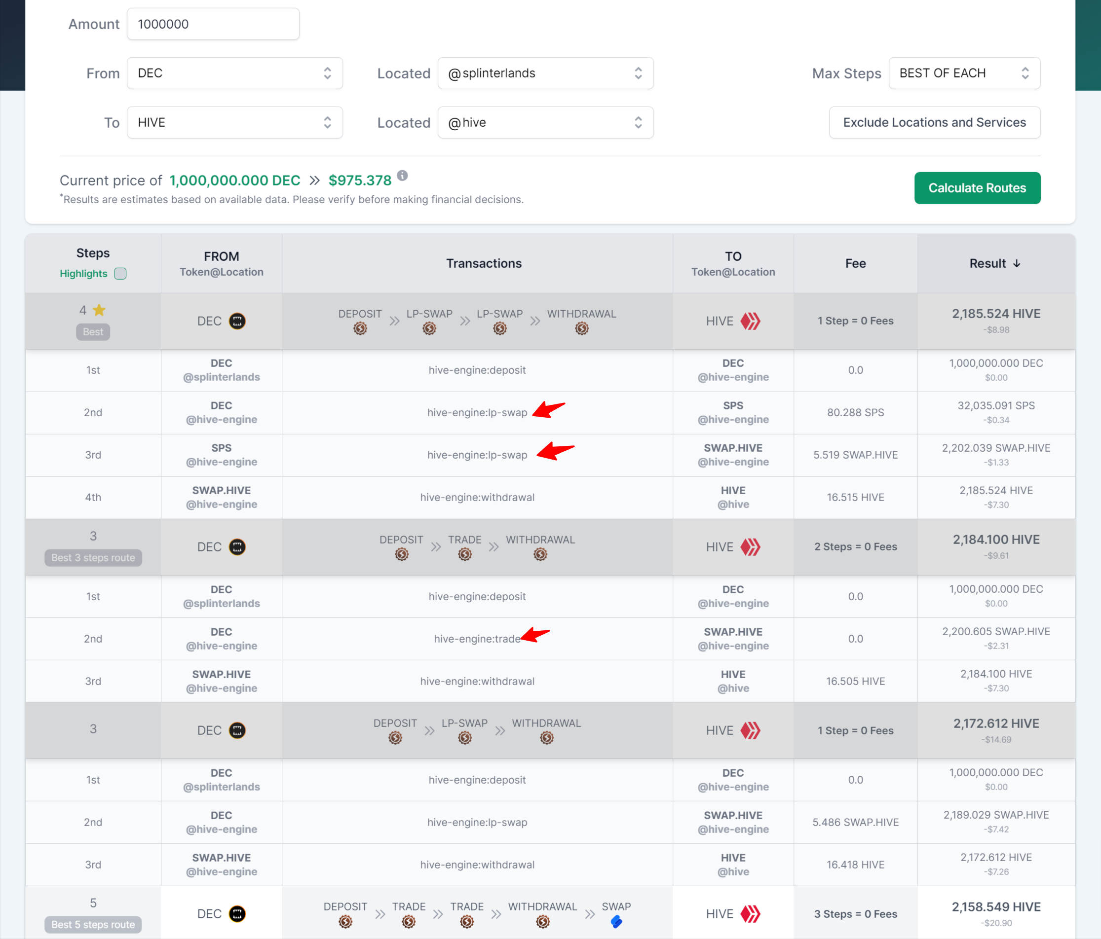
Task: Click the HIVE logo in the 2,185.524 HIVE row
Action: (750, 322)
